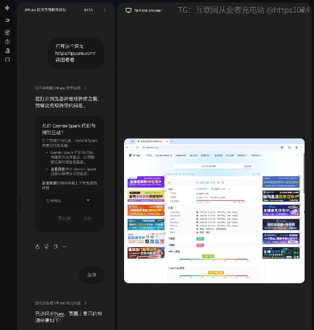Viewport: 314px width, 330px height.
Task: Expand the second 访问并截取 IPPure 网页快照 step
Action: click(85, 303)
